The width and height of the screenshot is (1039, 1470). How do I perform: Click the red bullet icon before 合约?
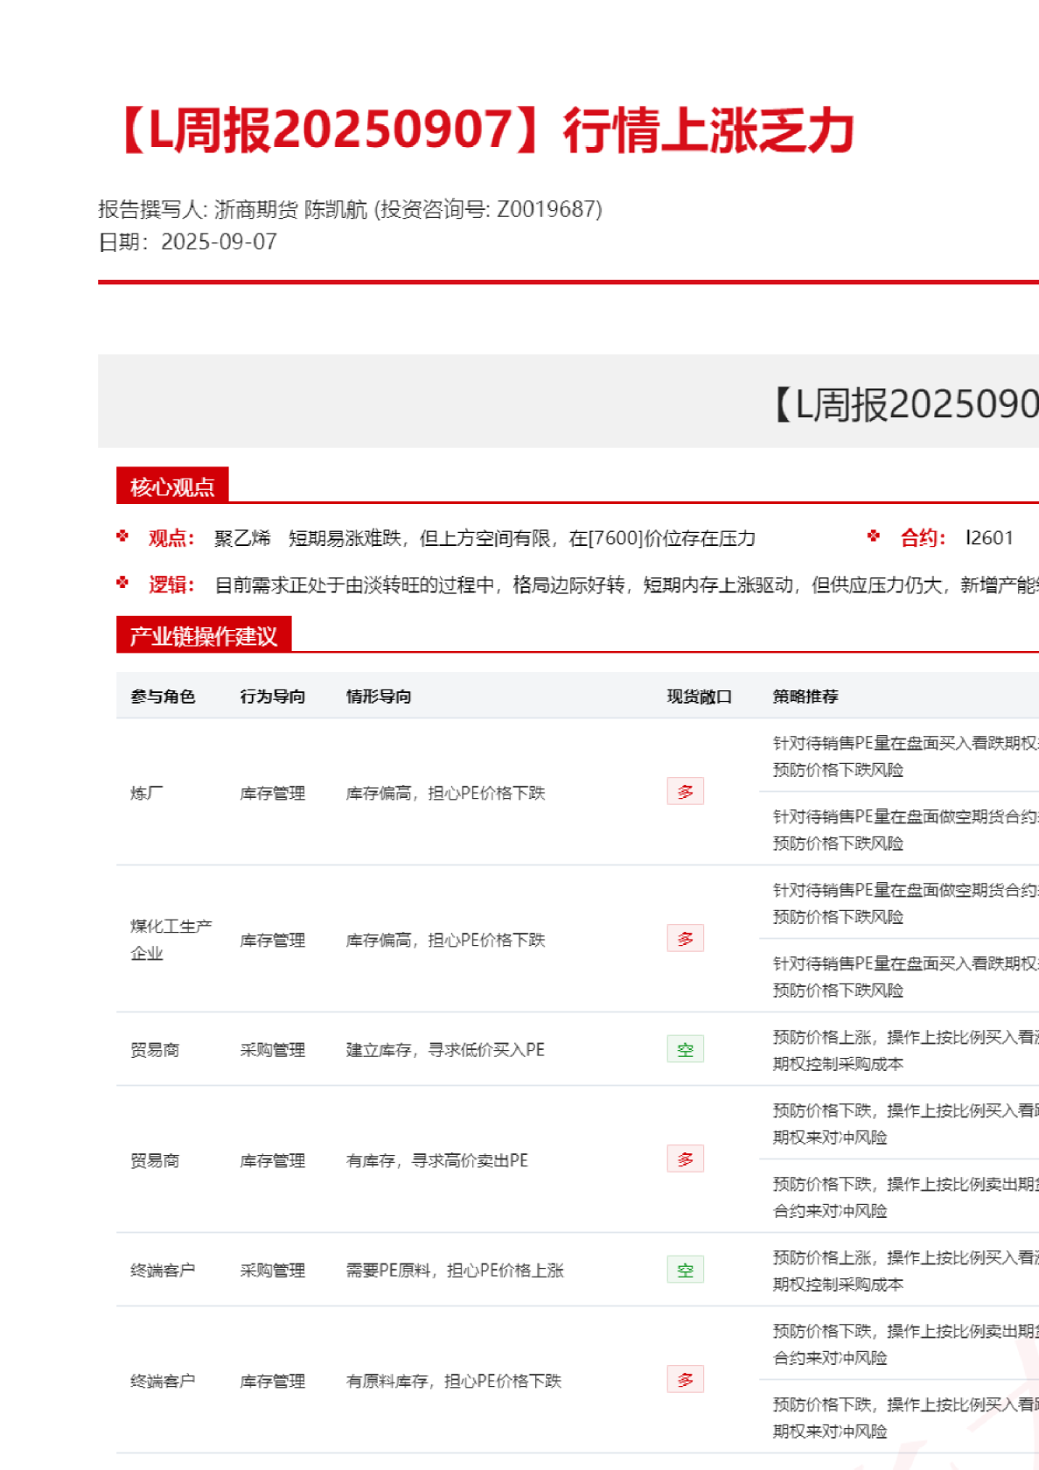pos(874,536)
